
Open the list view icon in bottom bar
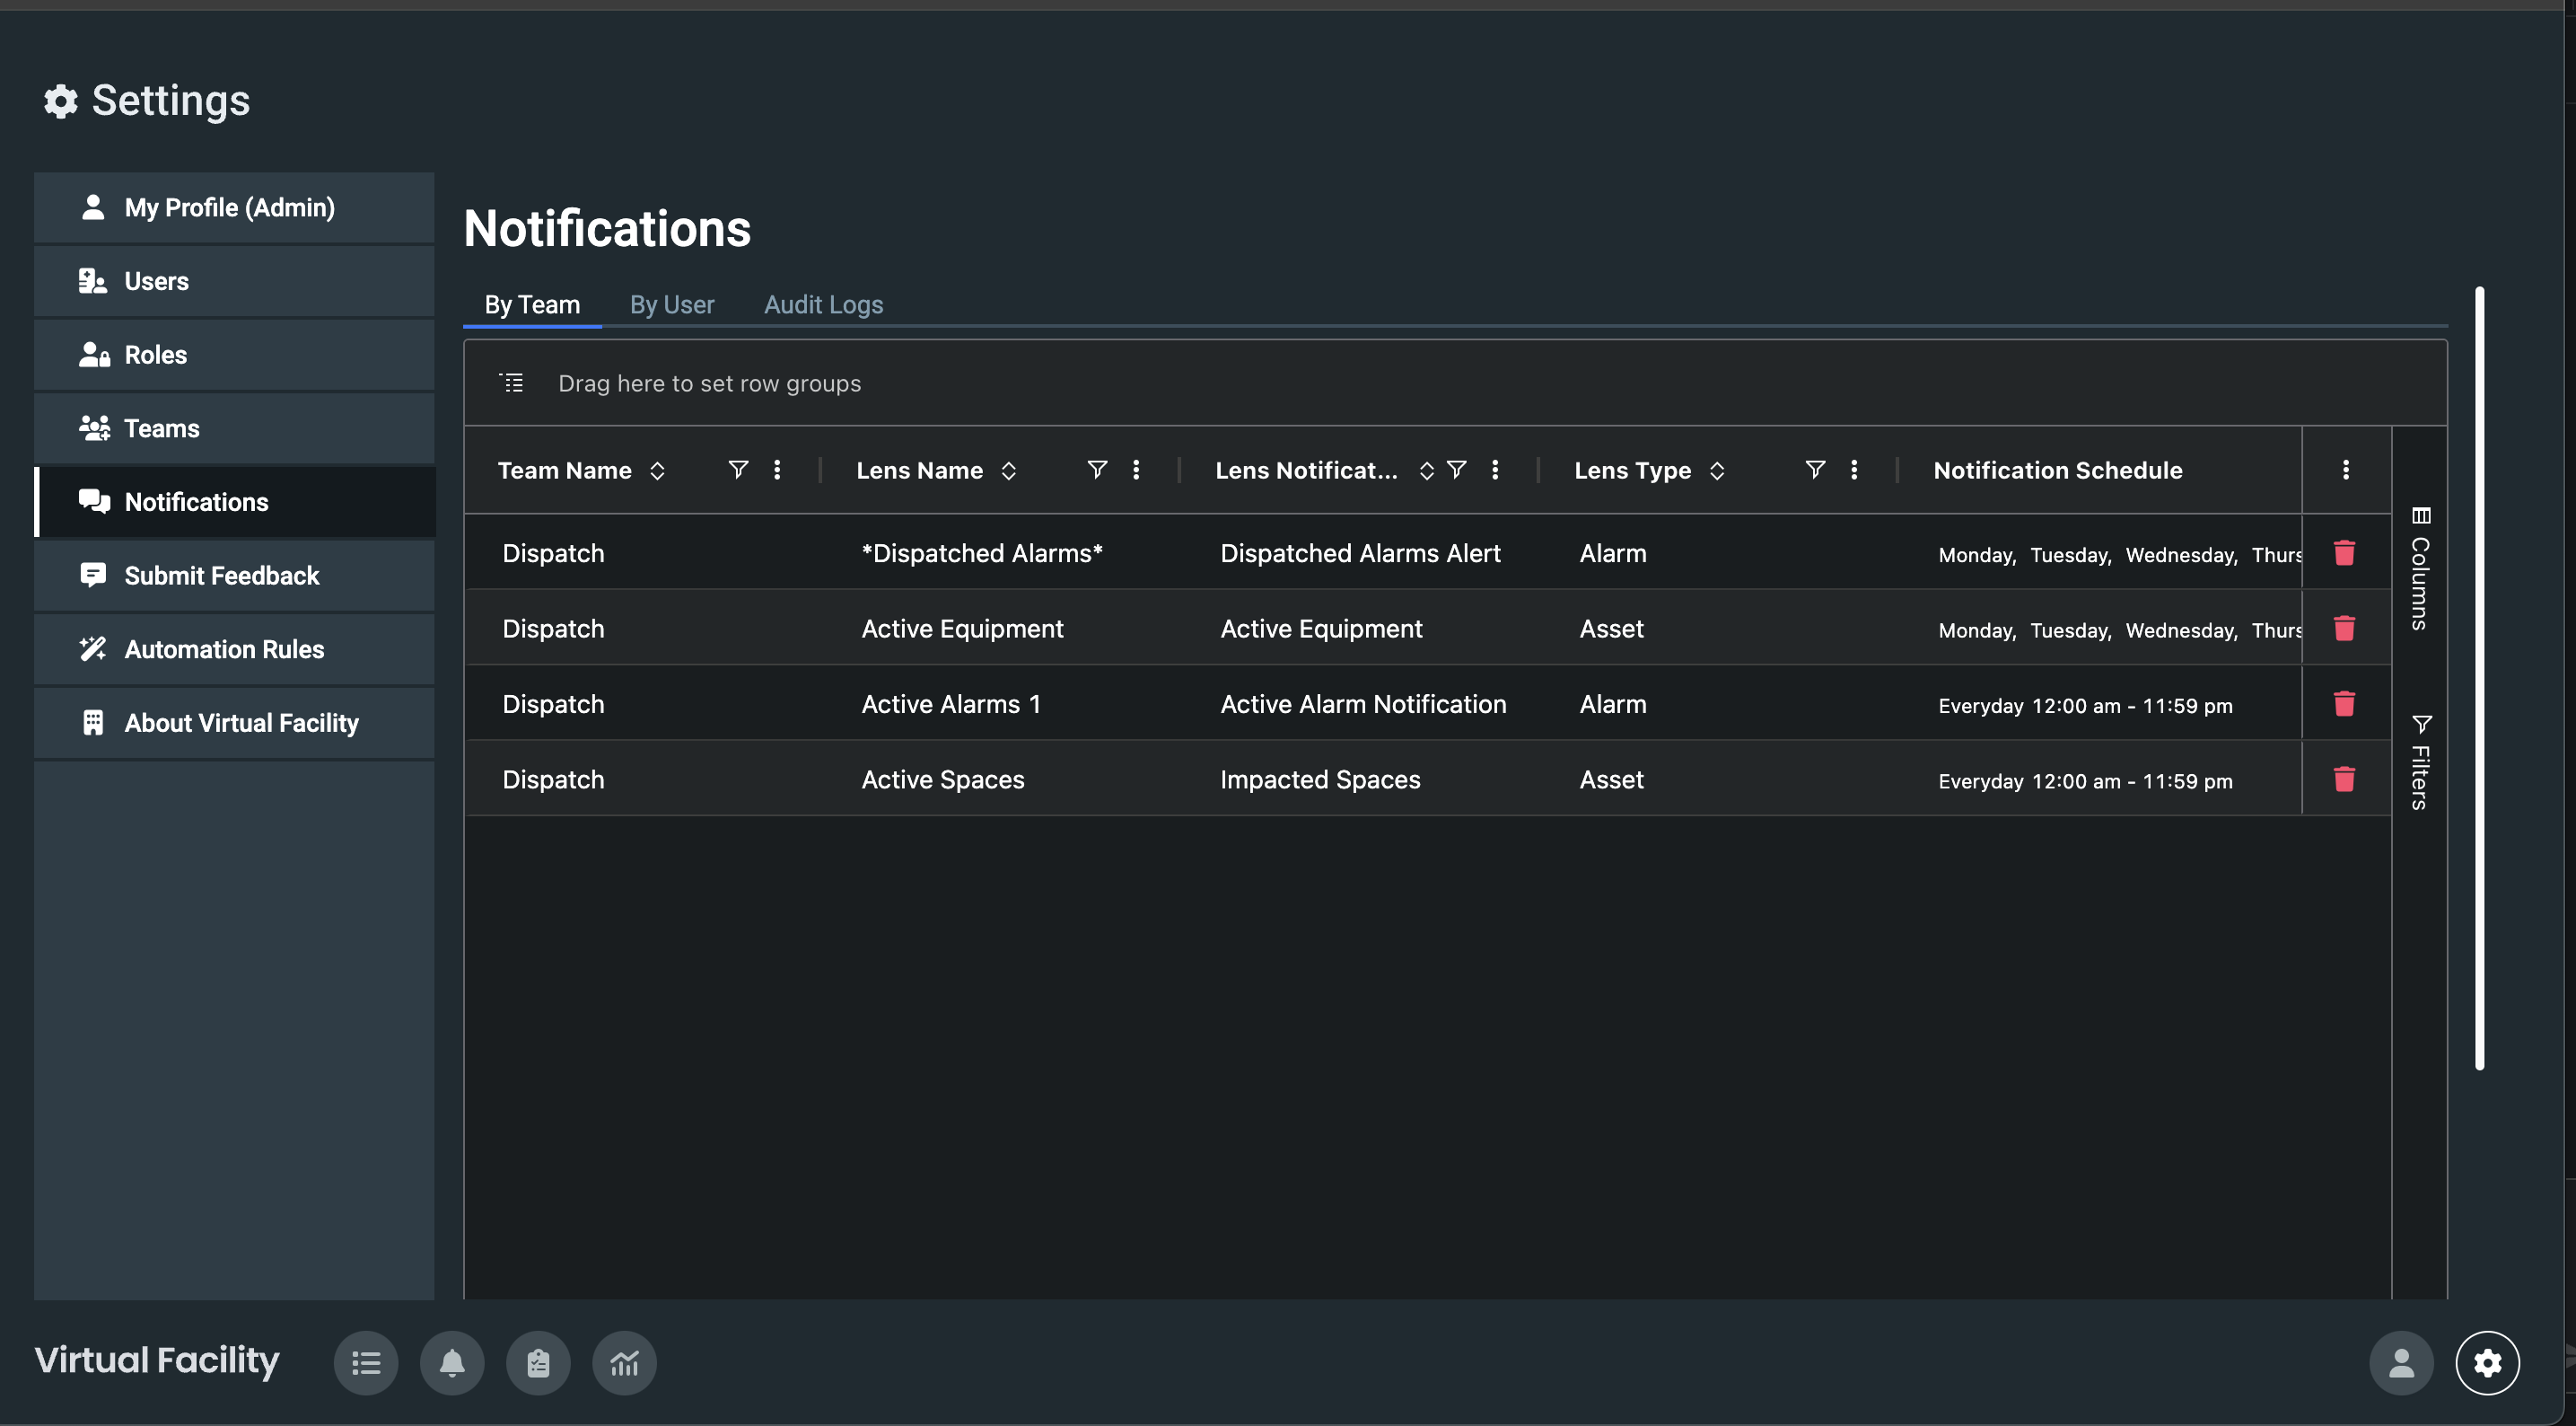(x=366, y=1362)
